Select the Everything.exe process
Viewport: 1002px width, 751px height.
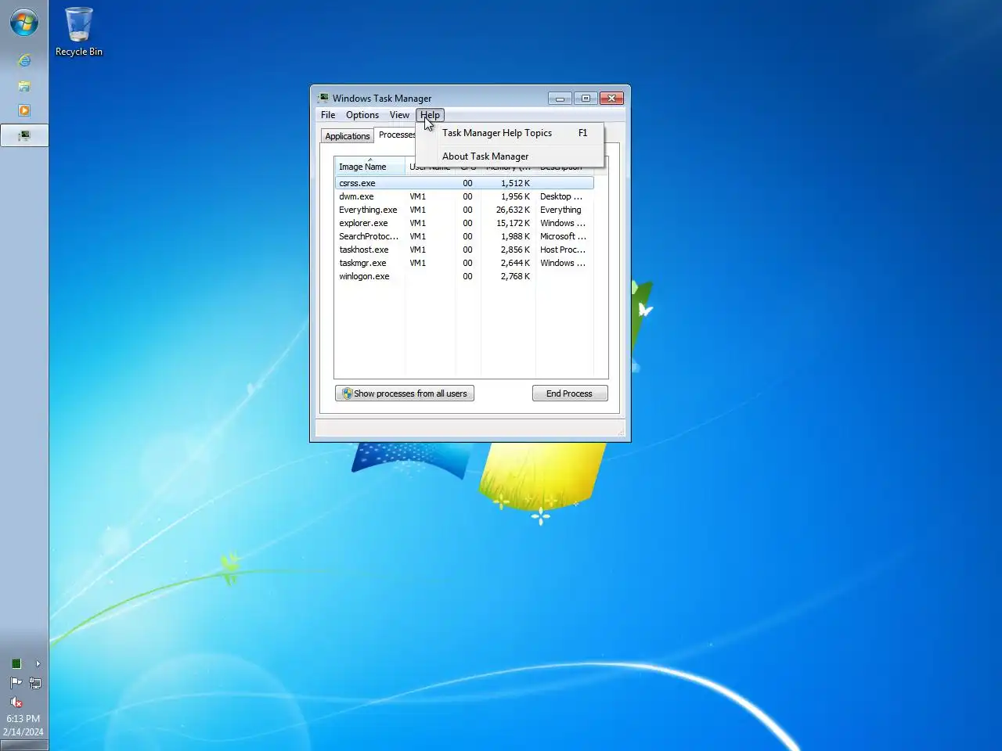click(464, 210)
